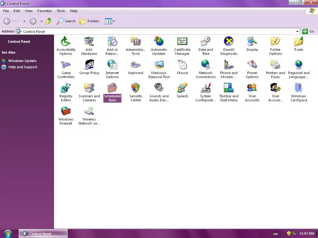Go up one folder level
Image resolution: width=318 pixels, height=238 pixels.
(49, 21)
